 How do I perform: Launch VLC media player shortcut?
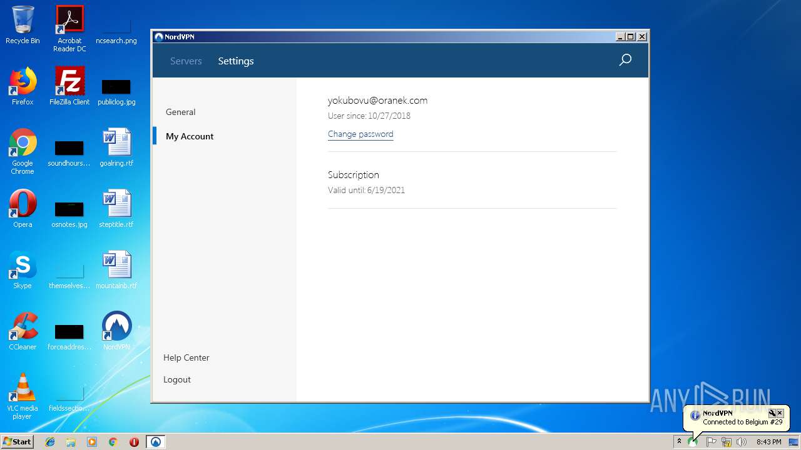23,396
